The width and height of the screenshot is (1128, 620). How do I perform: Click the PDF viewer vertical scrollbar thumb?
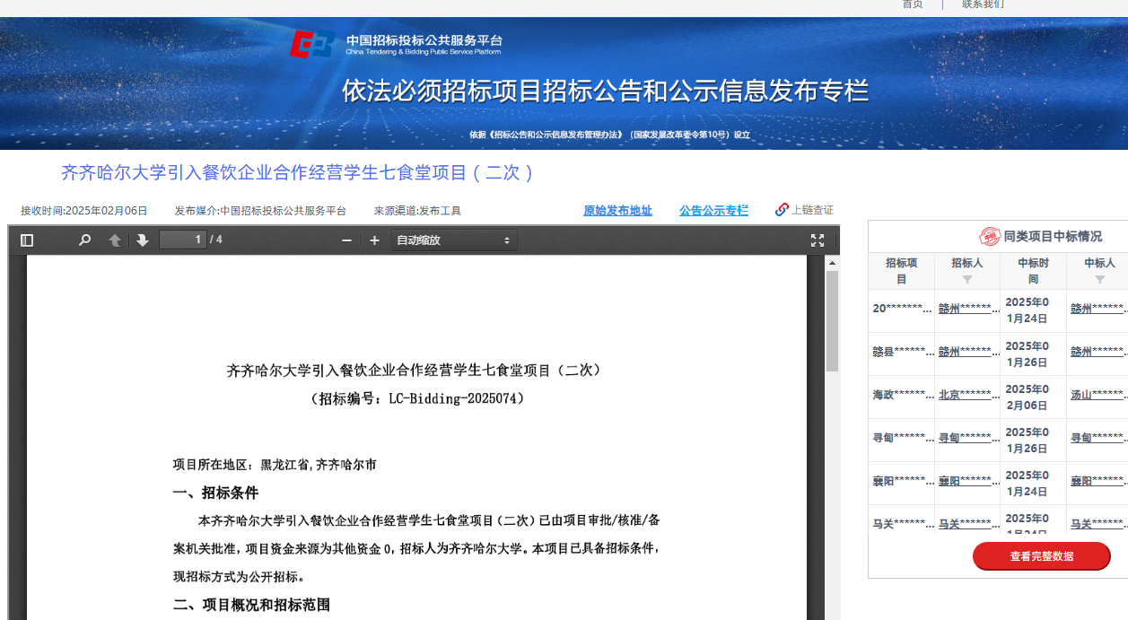(x=832, y=320)
